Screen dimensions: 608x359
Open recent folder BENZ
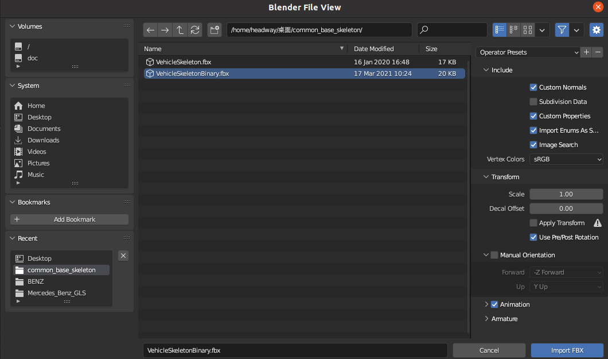[61, 282]
